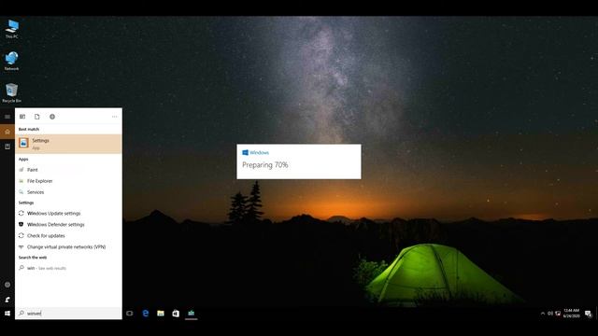The width and height of the screenshot is (598, 336).
Task: Open the Settings app best match
Action: (68, 144)
